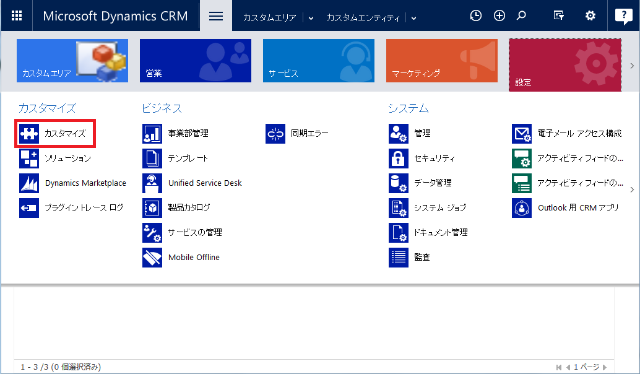This screenshot has width=640, height=374.
Task: Click the カスタマイズ section heading
Action: click(x=47, y=108)
